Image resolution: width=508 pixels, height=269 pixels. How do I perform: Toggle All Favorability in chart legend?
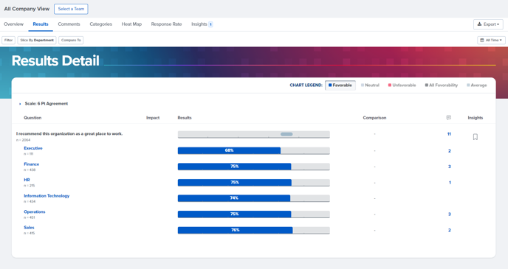[x=442, y=85]
